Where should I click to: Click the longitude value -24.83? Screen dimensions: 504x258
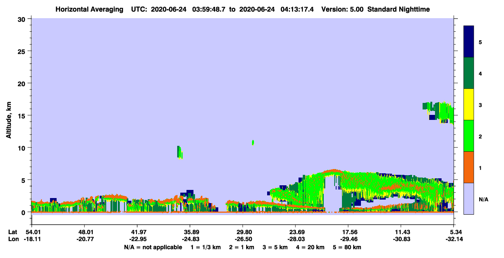190,239
